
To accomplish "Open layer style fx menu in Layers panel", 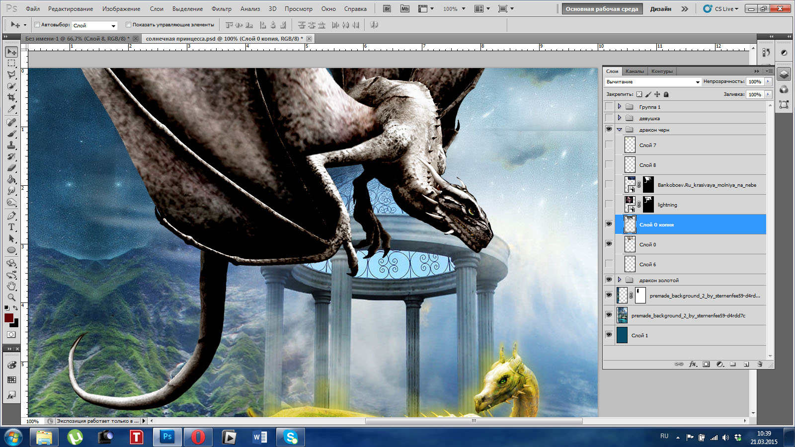I will point(693,364).
